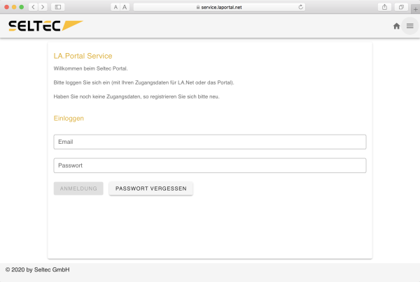Open the Safari share button
Viewport: 420px width, 282px height.
point(384,7)
